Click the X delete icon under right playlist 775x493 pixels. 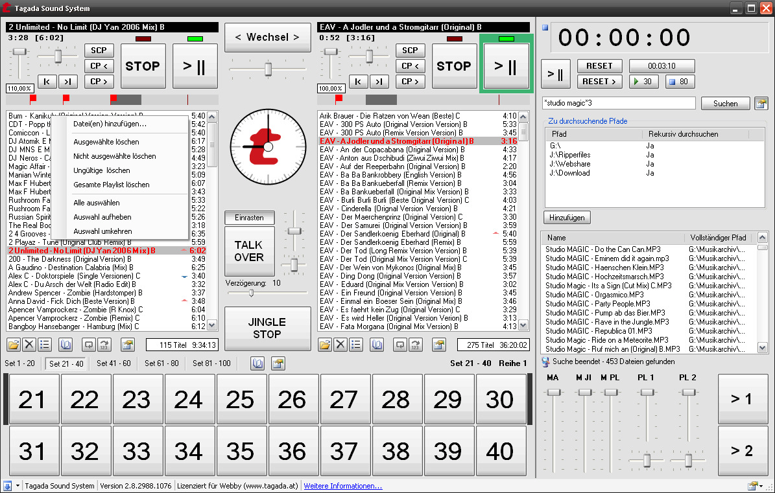tap(340, 345)
